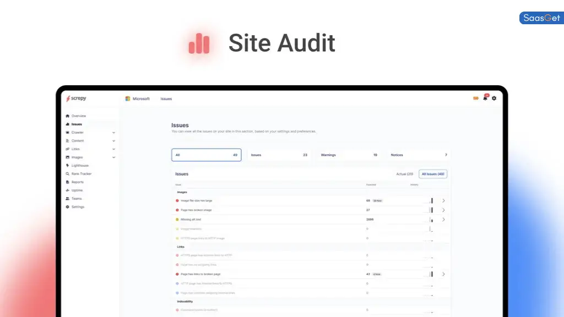The image size is (564, 317).
Task: Click the 2886 count for Missing alt text
Action: click(370, 219)
